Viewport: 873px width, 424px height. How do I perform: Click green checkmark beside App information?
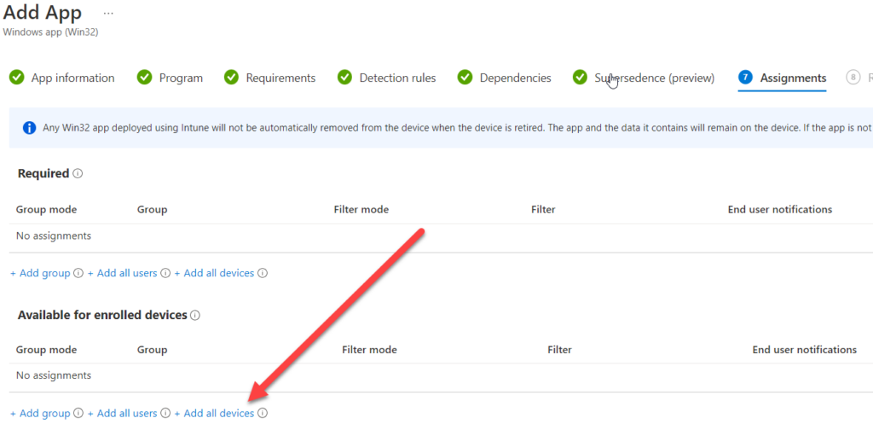17,78
